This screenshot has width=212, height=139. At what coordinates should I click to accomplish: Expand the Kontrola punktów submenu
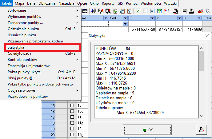tap(41, 60)
